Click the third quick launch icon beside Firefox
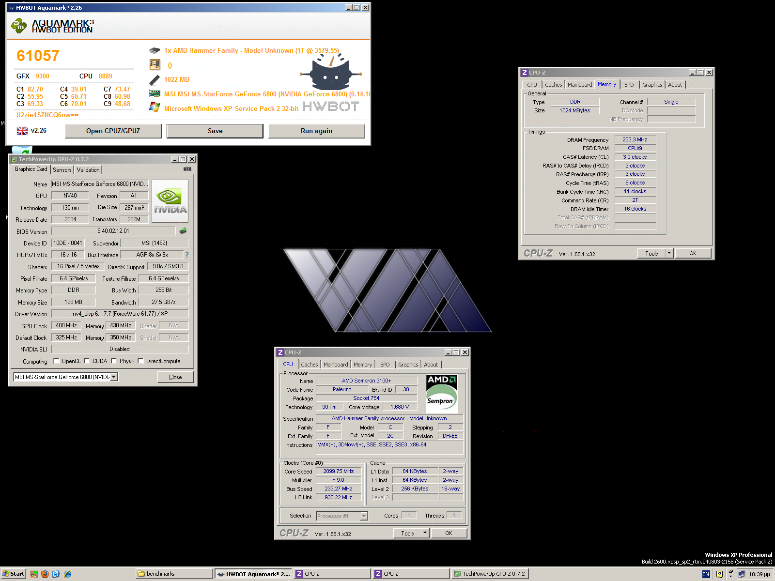The height and width of the screenshot is (581, 775). tap(56, 574)
